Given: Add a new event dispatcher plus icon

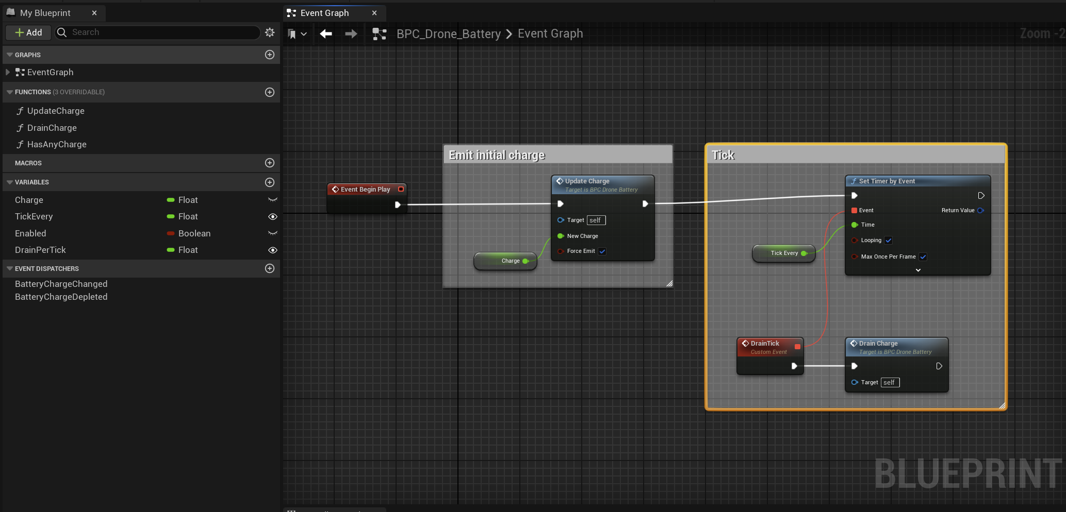Looking at the screenshot, I should (x=270, y=268).
